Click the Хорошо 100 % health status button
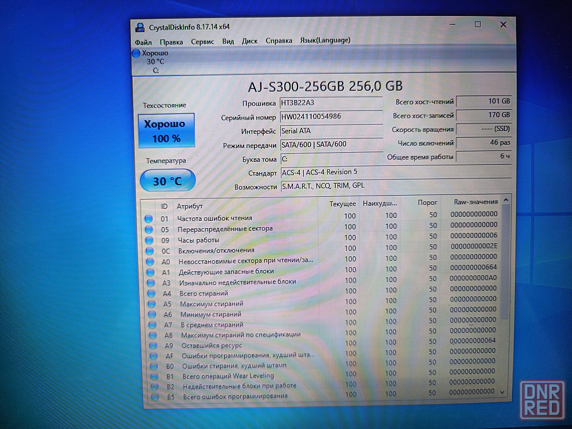 coord(166,130)
